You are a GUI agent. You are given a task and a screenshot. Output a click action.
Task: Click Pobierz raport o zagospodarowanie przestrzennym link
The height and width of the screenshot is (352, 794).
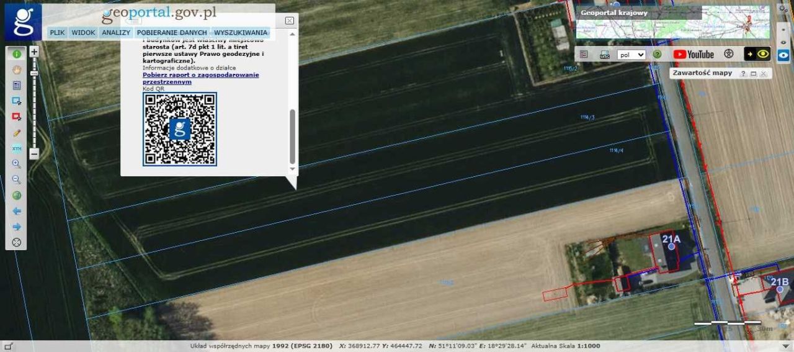(200, 78)
